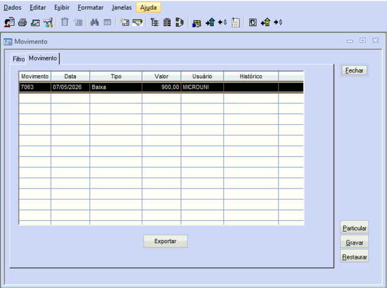Click the framed black square toolbar icon
The width and height of the screenshot is (387, 288).
coord(253,22)
